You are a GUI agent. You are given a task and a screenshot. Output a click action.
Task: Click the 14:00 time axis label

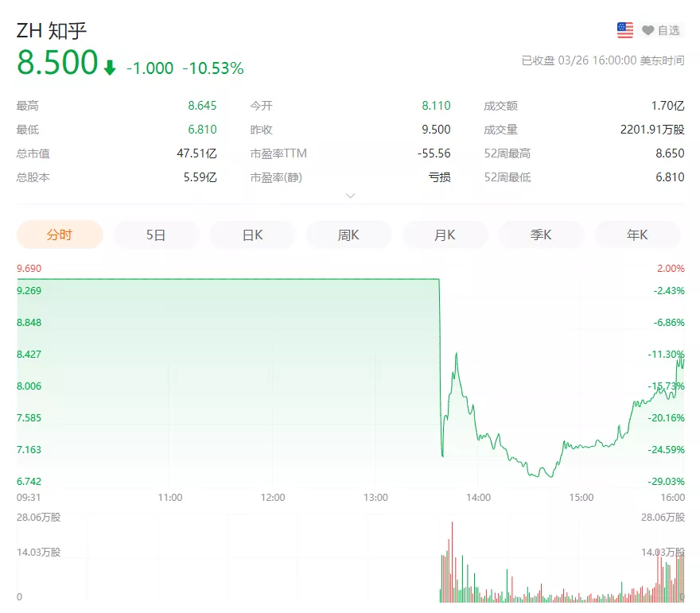pos(478,498)
